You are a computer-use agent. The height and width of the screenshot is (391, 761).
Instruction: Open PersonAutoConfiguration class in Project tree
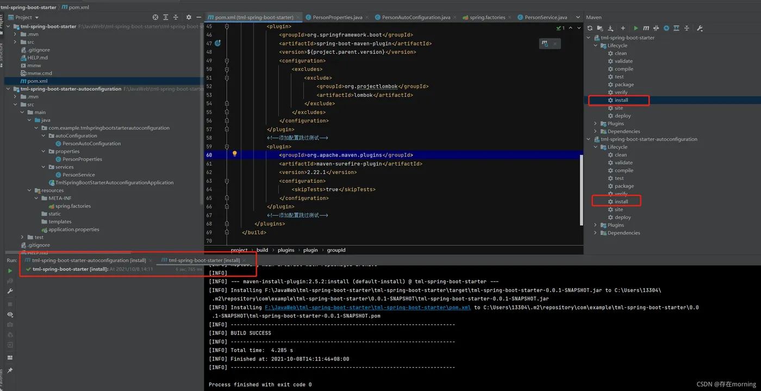[91, 144]
